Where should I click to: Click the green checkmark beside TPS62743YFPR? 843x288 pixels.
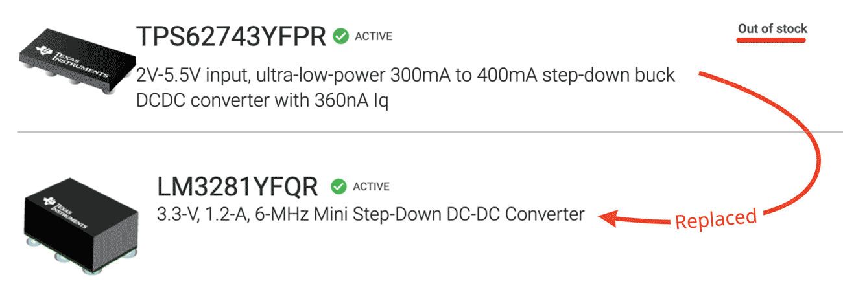tap(340, 37)
